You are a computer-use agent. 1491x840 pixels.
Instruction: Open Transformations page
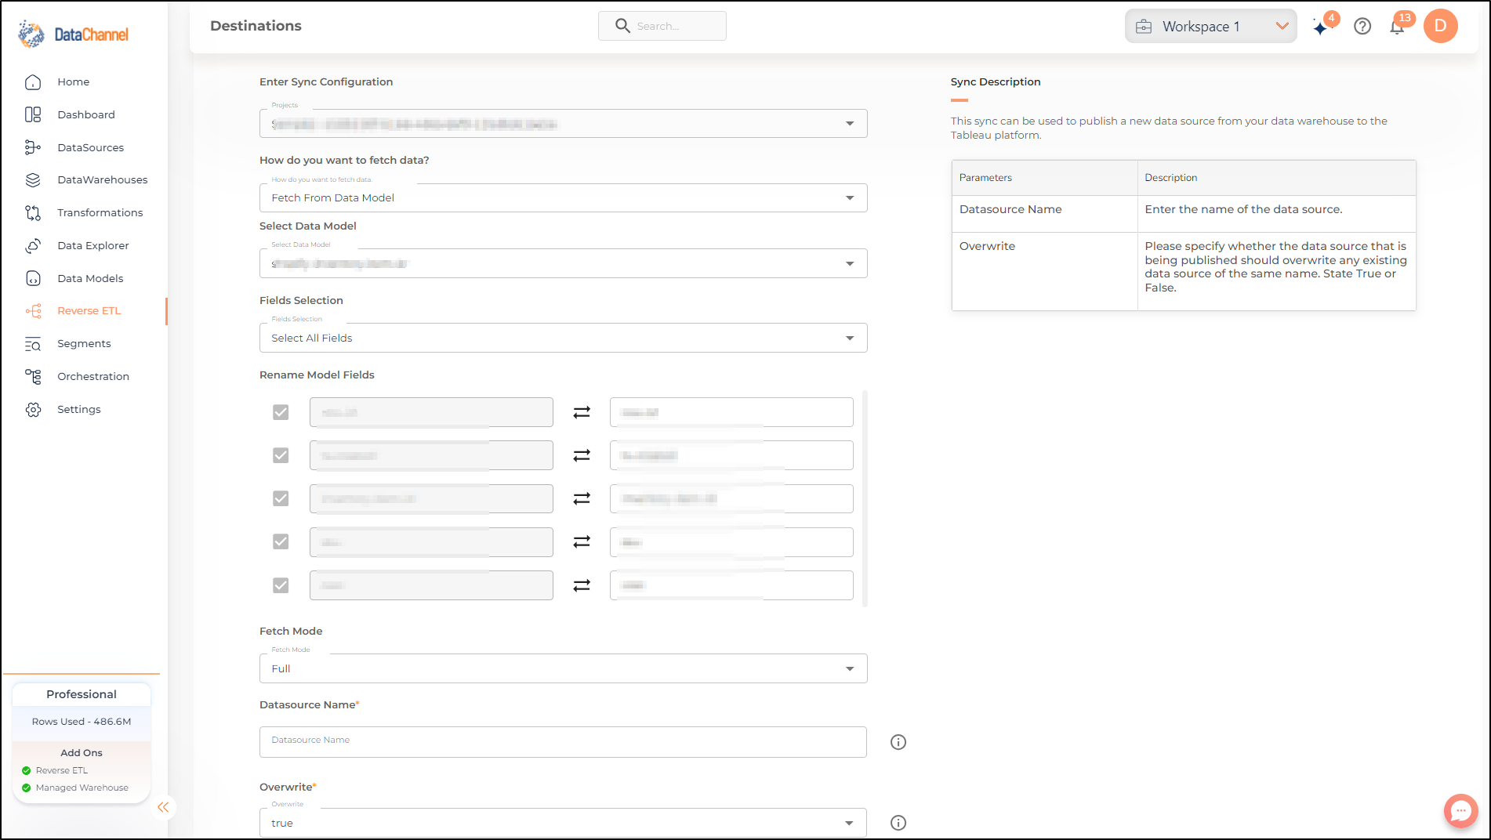point(100,213)
